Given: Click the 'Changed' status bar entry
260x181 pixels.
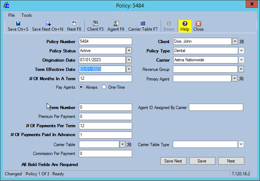Looking at the screenshot, I should (13, 174).
